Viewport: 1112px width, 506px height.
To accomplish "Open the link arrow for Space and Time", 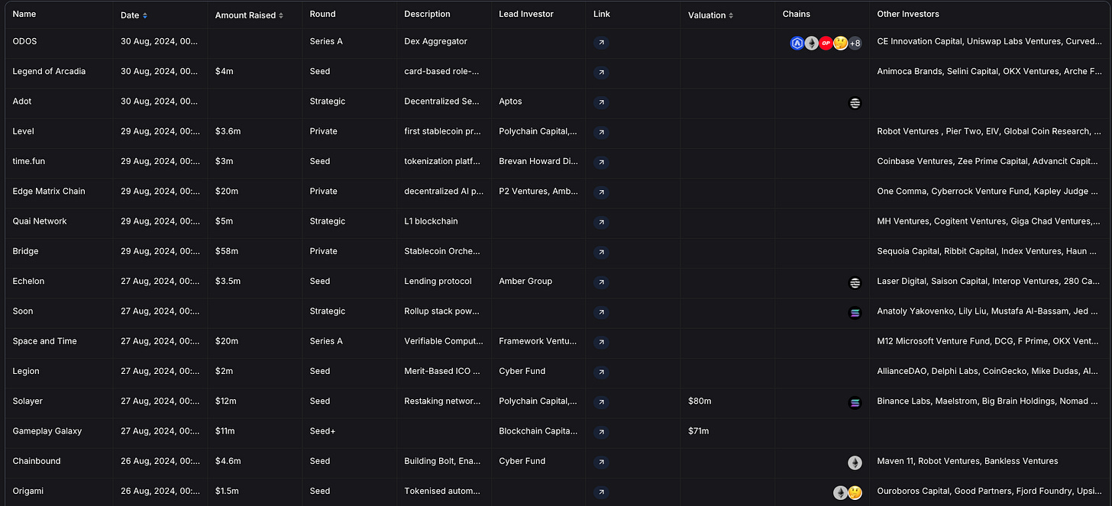I will click(601, 343).
